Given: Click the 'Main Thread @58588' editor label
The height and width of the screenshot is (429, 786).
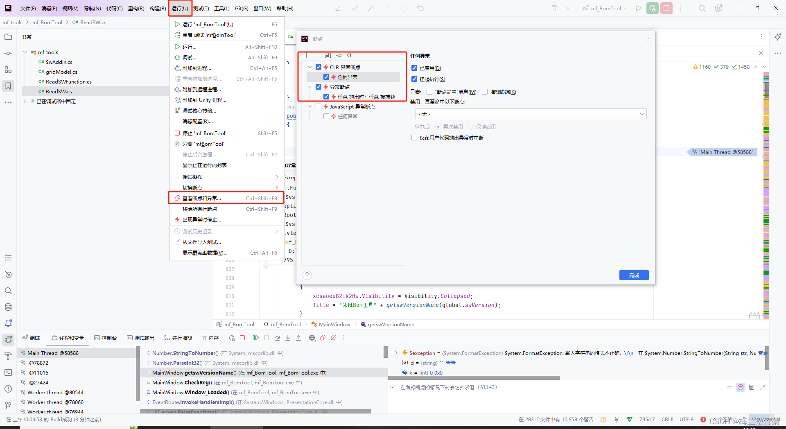Looking at the screenshot, I should 722,152.
